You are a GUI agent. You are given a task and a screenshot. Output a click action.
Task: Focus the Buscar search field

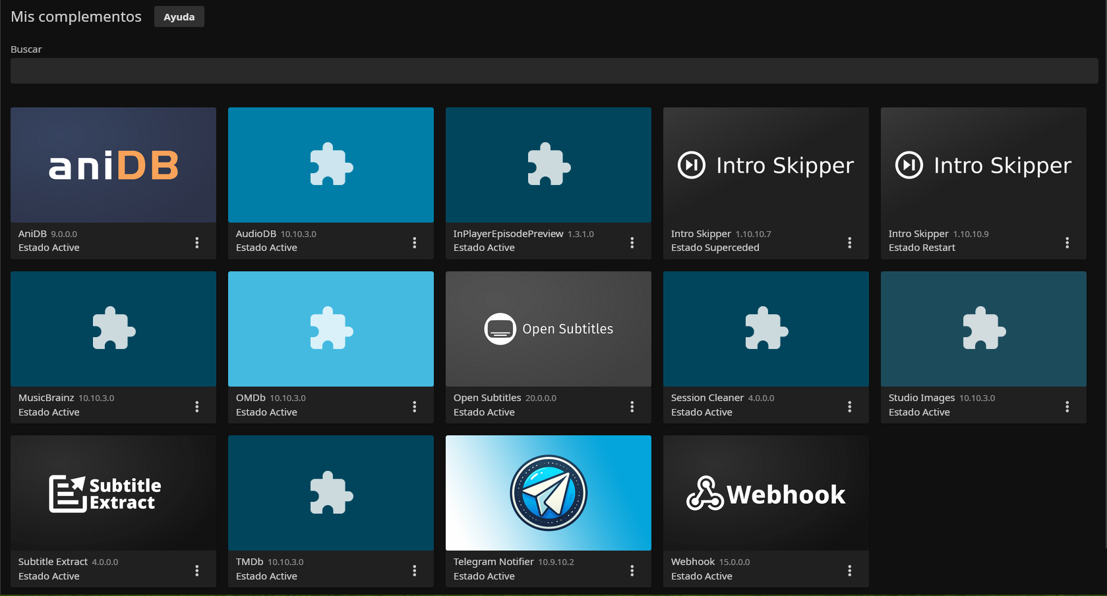[554, 70]
